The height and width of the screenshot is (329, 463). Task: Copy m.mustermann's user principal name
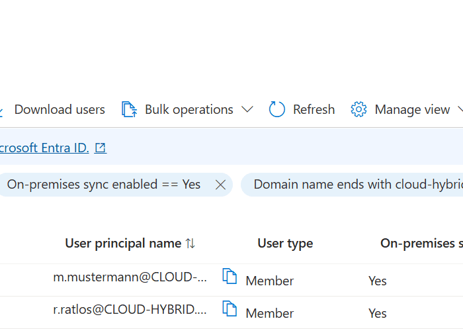[x=230, y=277]
